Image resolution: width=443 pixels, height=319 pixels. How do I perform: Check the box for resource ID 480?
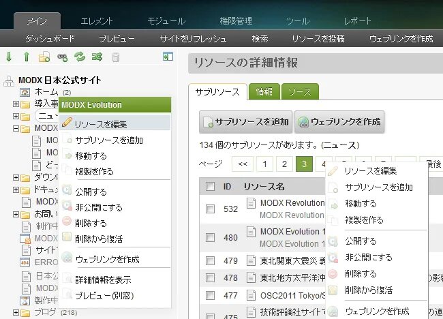(x=210, y=237)
